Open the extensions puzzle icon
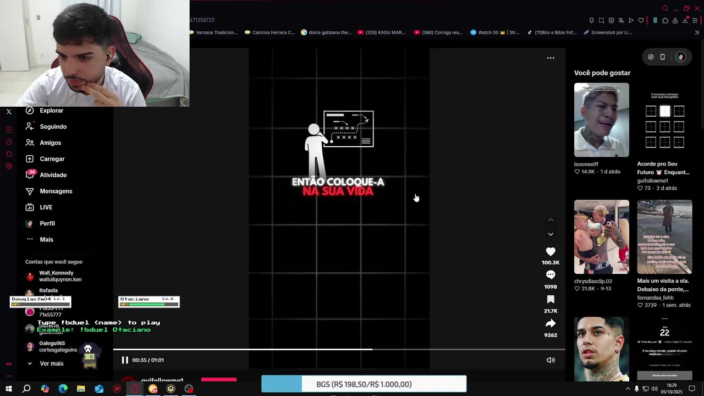Screen dimensions: 704x396 [665, 20]
